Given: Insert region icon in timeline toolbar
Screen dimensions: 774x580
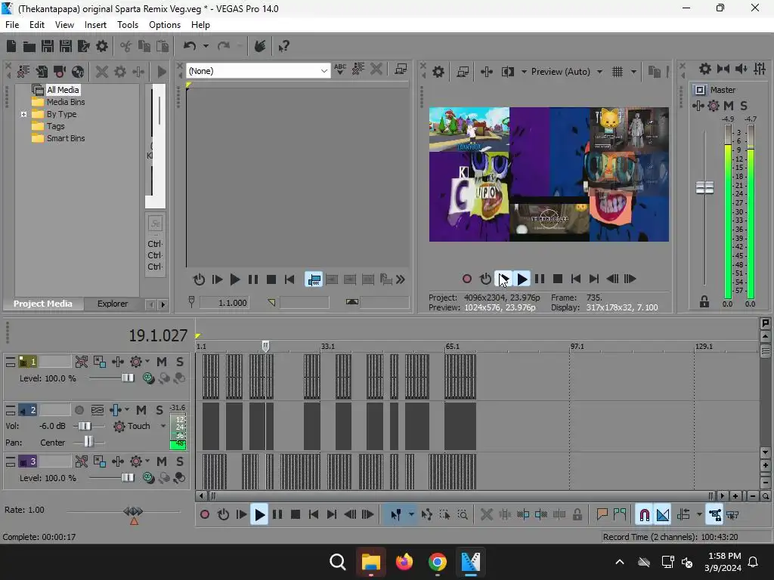Looking at the screenshot, I should [x=620, y=515].
